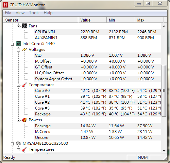Click the Intel Core i5 4440 label
Viewport: 170px width, 163px height.
39,44
